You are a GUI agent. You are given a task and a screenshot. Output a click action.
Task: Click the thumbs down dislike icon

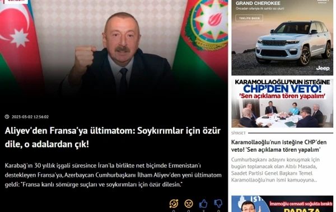(x=218, y=204)
